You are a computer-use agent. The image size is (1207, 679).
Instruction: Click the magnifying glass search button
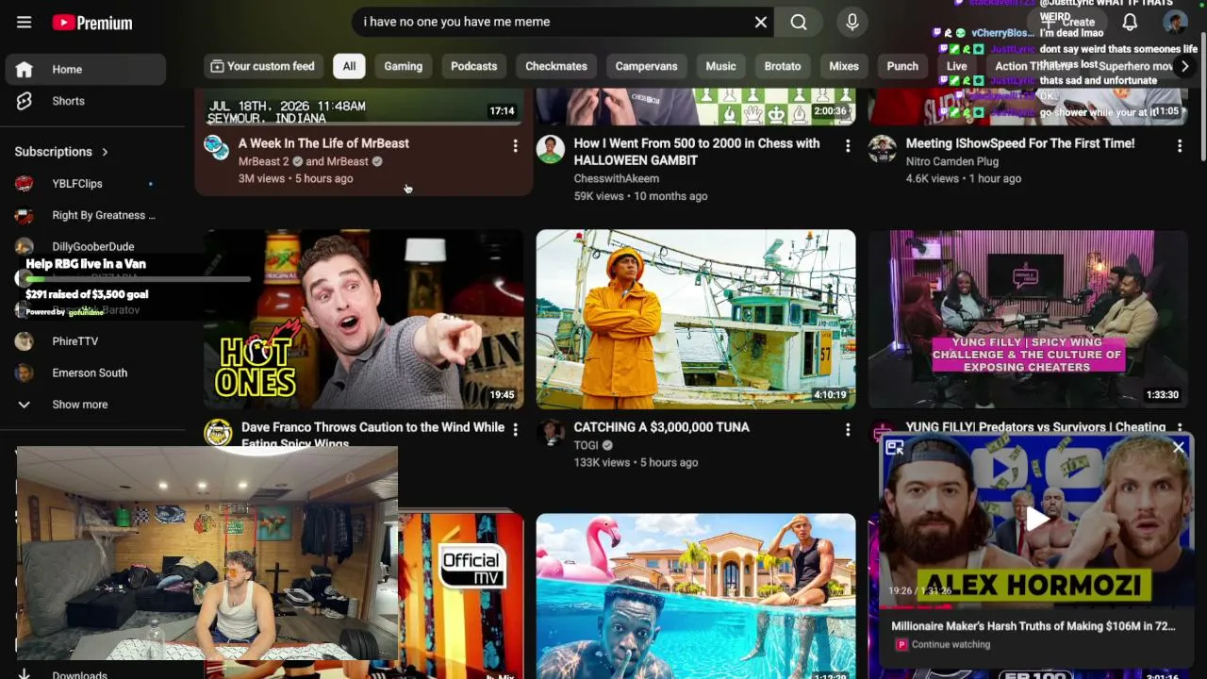799,22
